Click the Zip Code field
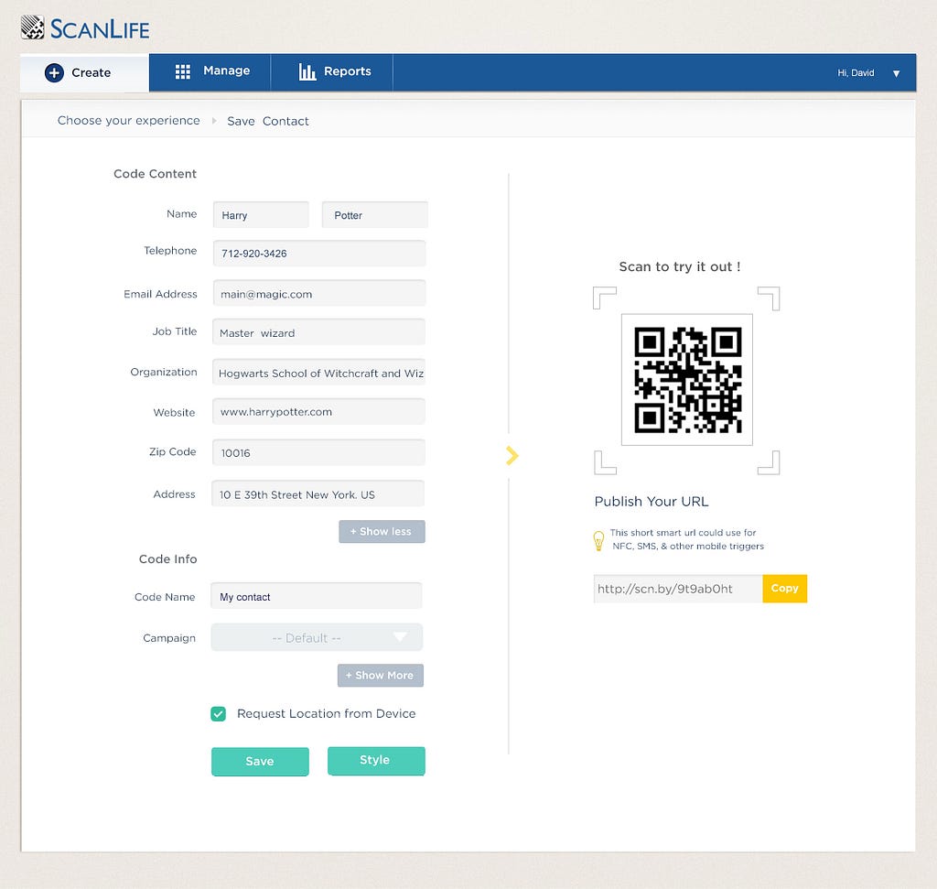Image resolution: width=937 pixels, height=889 pixels. click(318, 452)
